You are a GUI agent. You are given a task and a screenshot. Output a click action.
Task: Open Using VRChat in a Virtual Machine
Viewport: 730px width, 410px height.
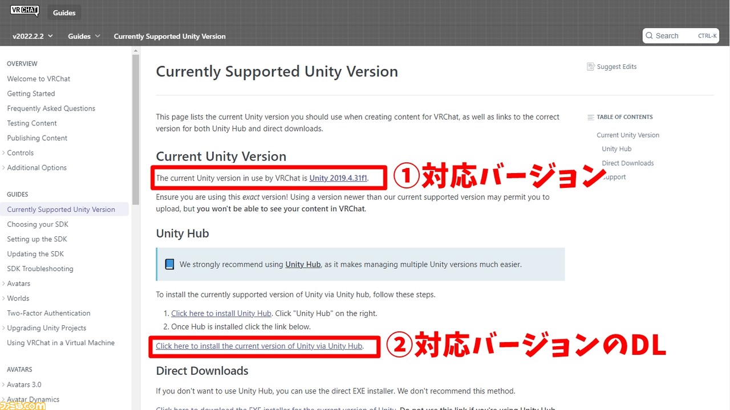(61, 343)
